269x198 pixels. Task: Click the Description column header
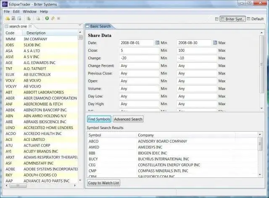[x=50, y=33]
